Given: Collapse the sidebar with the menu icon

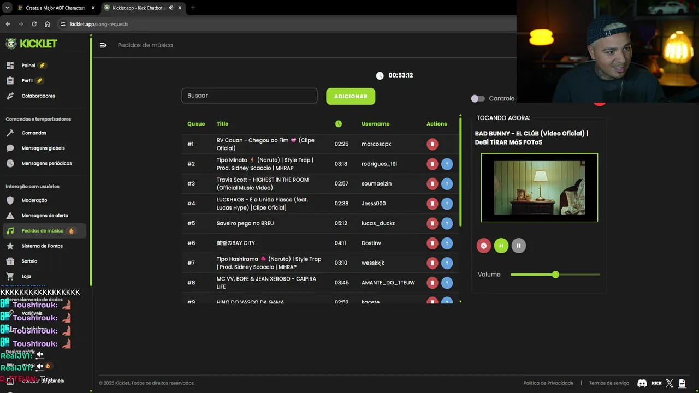Looking at the screenshot, I should click(103, 45).
